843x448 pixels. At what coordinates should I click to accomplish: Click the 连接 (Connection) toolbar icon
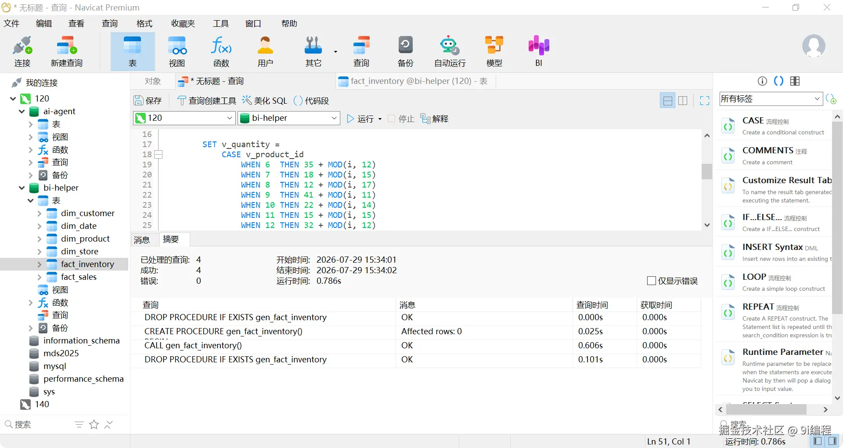pyautogui.click(x=22, y=51)
